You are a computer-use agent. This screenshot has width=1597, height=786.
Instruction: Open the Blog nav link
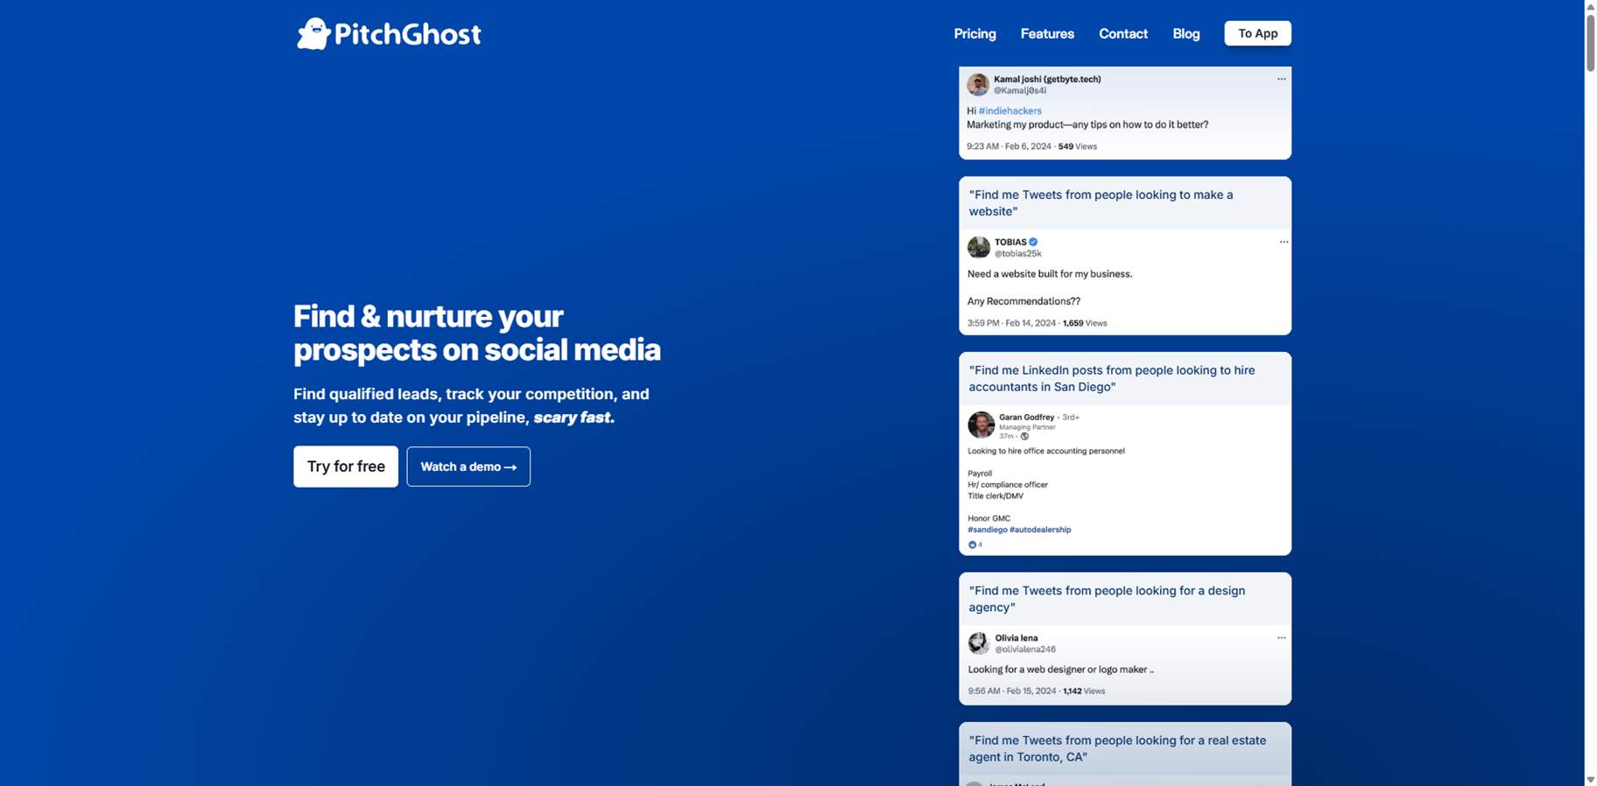(x=1186, y=33)
